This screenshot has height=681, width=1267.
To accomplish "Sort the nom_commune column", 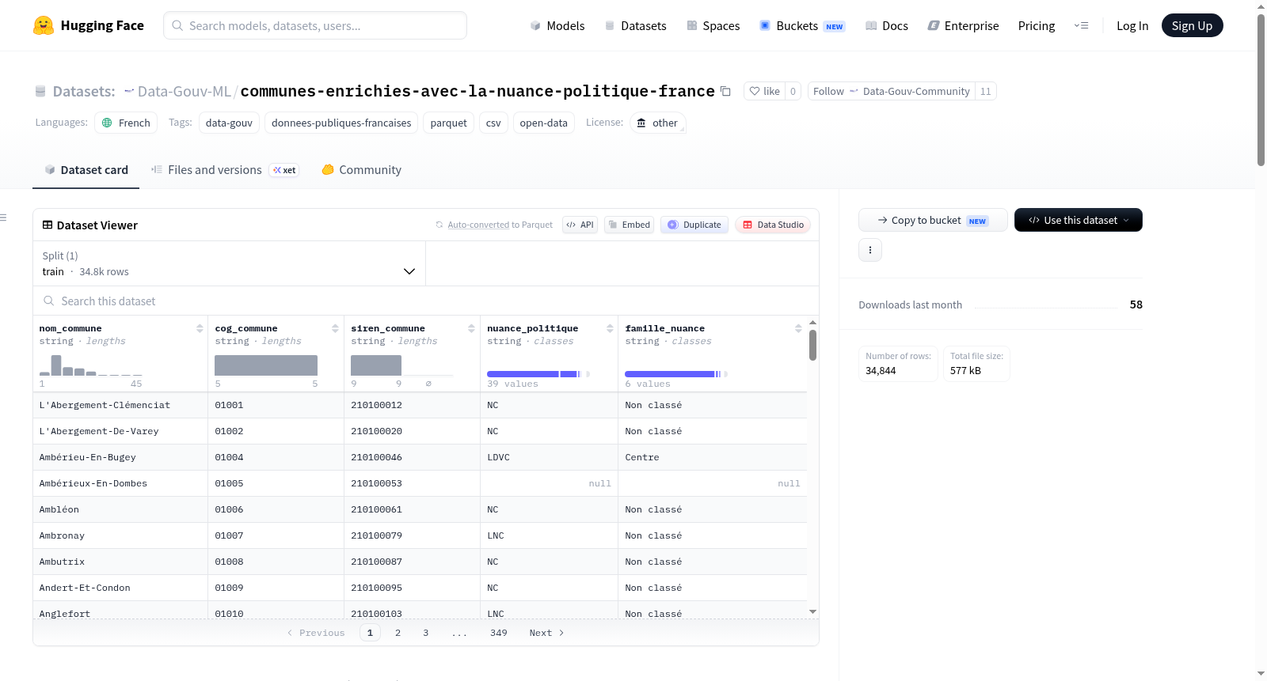I will click(200, 328).
